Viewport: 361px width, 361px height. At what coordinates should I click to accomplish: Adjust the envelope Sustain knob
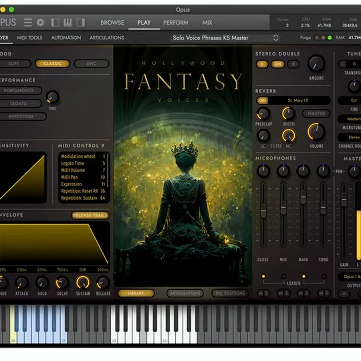[83, 282]
